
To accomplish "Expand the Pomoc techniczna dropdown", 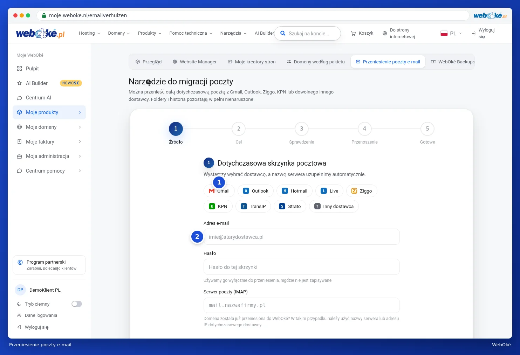I will [191, 33].
